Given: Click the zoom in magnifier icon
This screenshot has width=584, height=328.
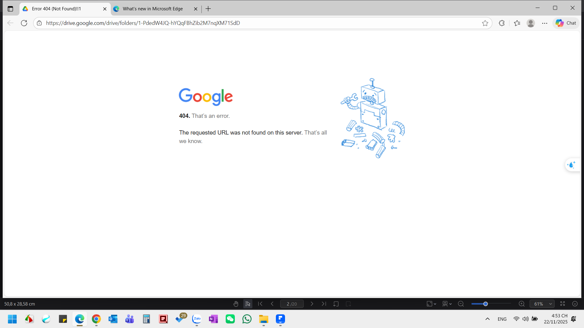Looking at the screenshot, I should pos(522,304).
